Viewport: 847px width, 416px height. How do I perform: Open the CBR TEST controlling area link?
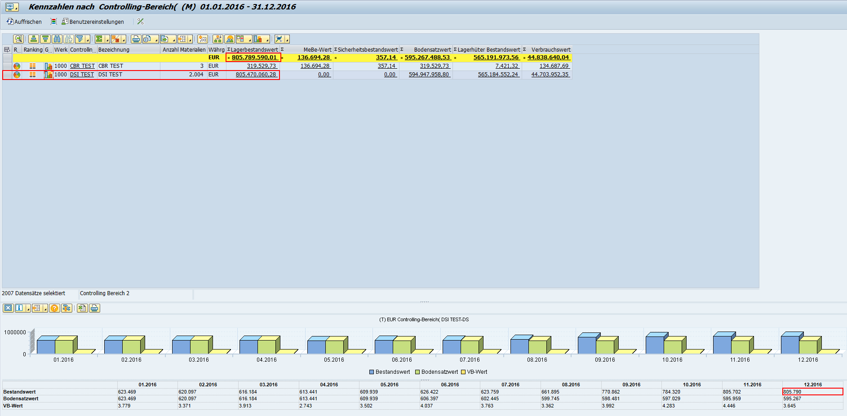[82, 66]
